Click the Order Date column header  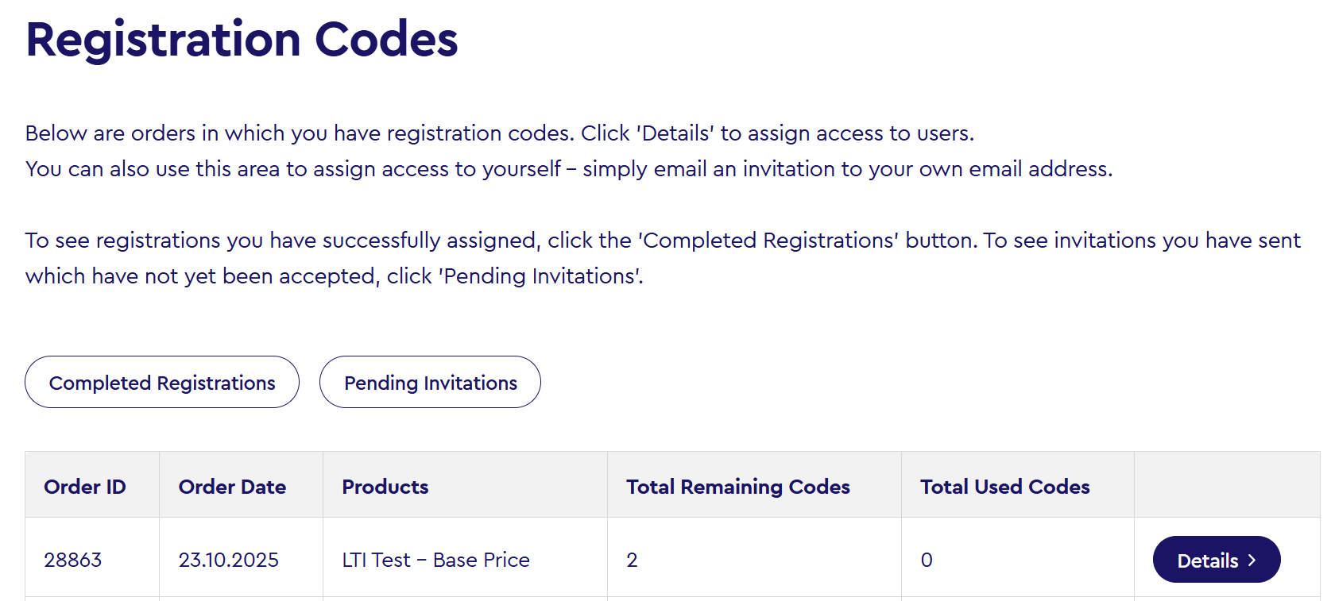click(x=232, y=487)
